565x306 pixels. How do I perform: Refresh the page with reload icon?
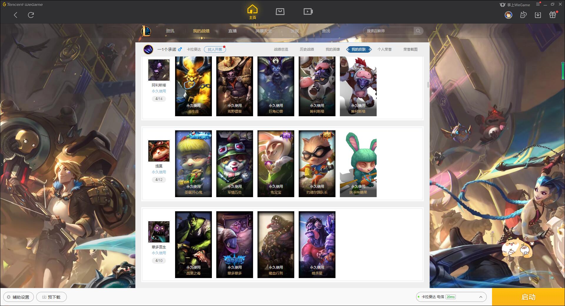point(31,15)
